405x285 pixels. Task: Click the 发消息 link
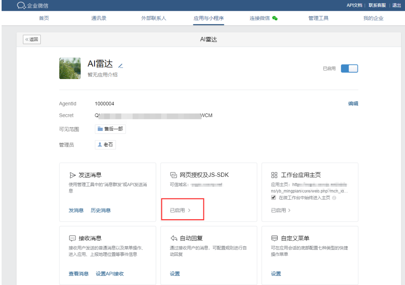(76, 210)
